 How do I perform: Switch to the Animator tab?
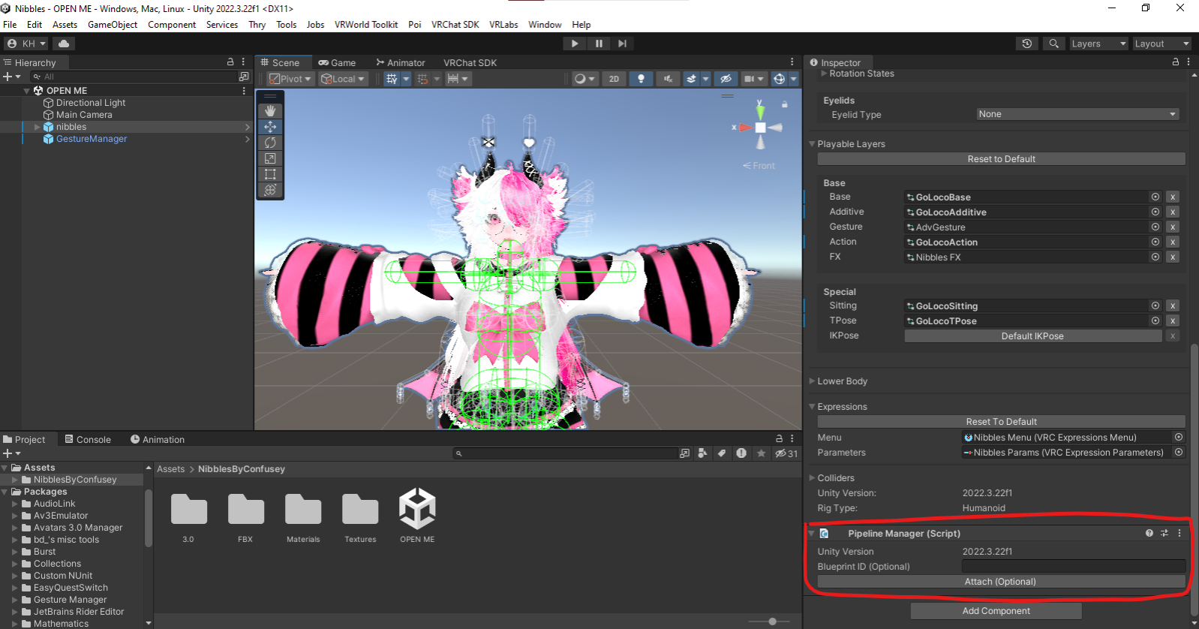(x=401, y=62)
